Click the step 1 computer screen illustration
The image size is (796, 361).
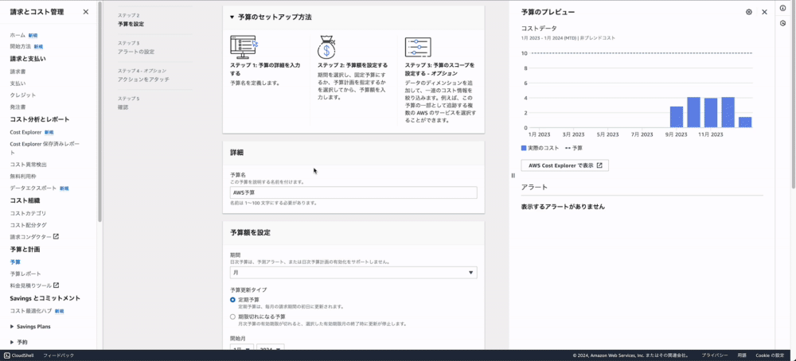244,47
